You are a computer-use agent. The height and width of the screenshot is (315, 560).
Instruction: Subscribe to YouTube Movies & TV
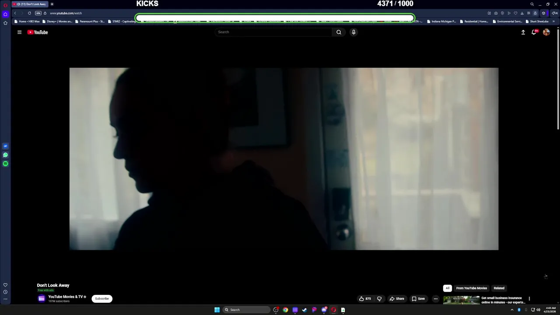(x=102, y=299)
